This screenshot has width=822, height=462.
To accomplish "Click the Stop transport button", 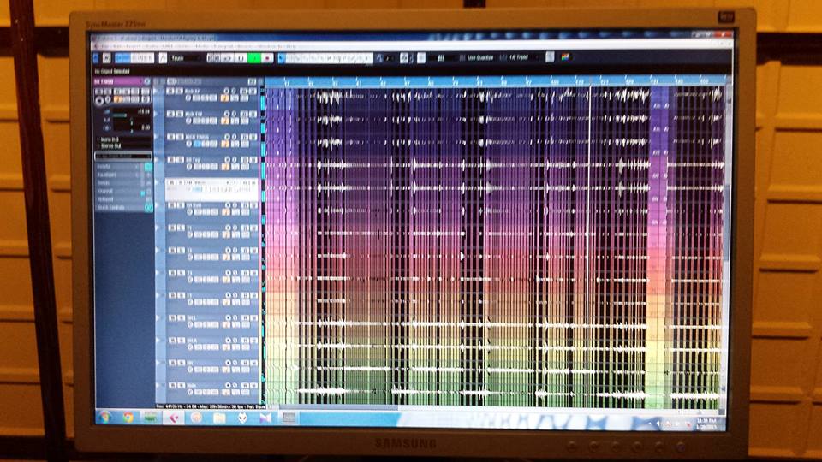I will 241,58.
